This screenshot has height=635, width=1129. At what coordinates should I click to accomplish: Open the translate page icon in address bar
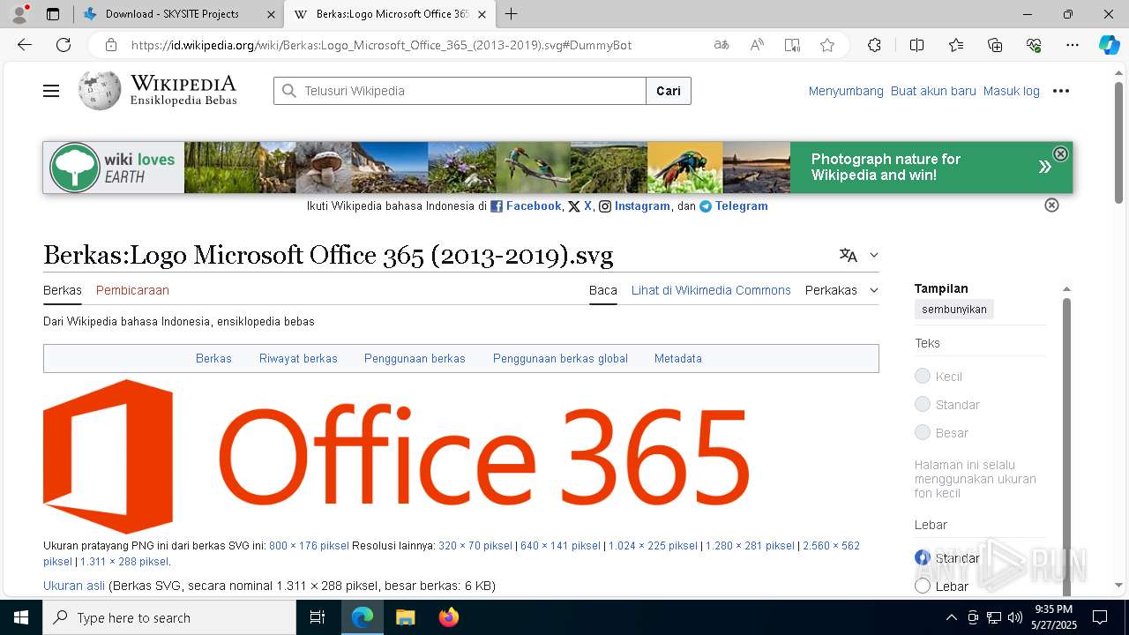[x=722, y=45]
